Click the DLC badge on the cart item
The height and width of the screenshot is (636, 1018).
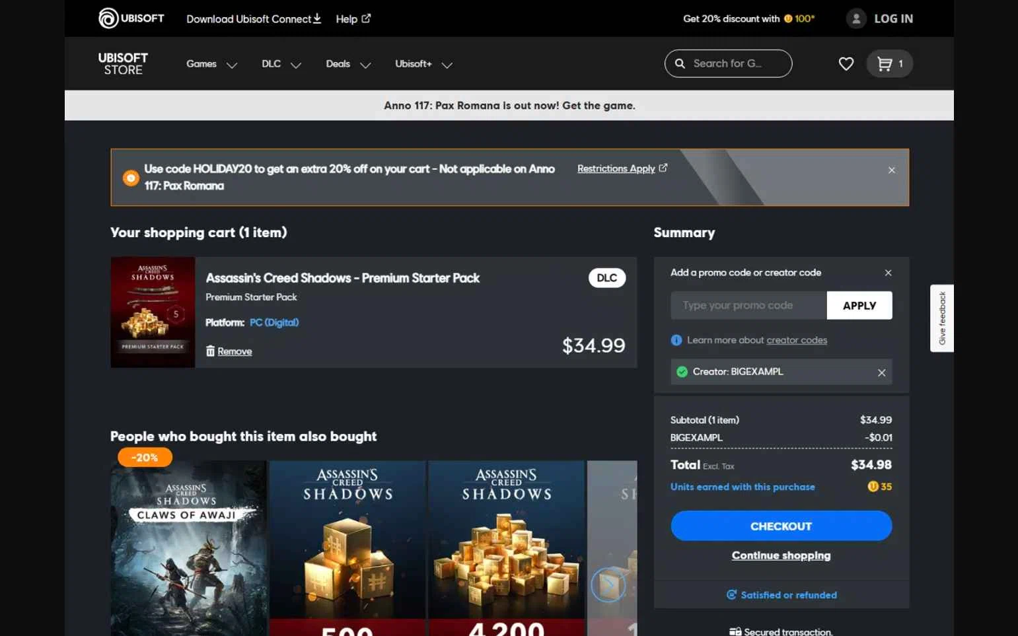[607, 277]
